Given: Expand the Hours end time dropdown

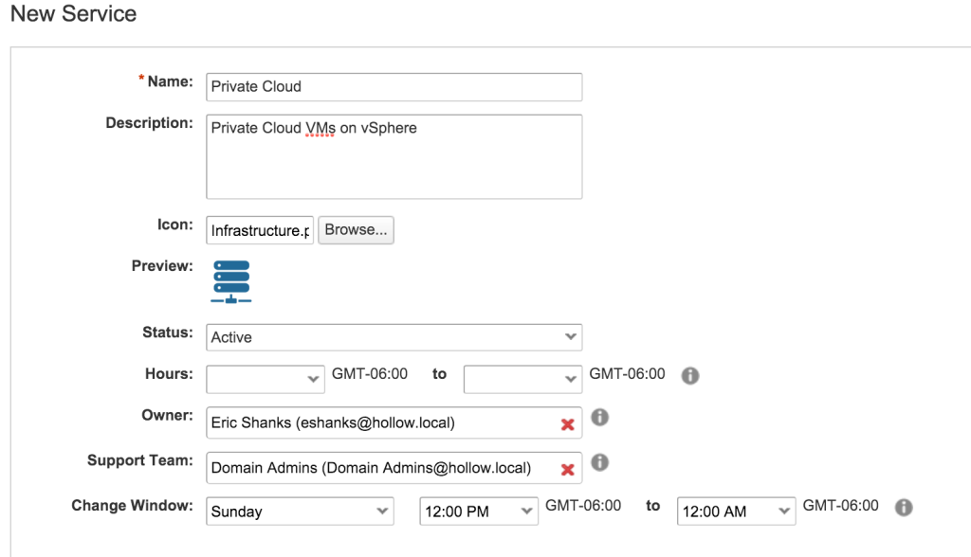Looking at the screenshot, I should pos(522,378).
